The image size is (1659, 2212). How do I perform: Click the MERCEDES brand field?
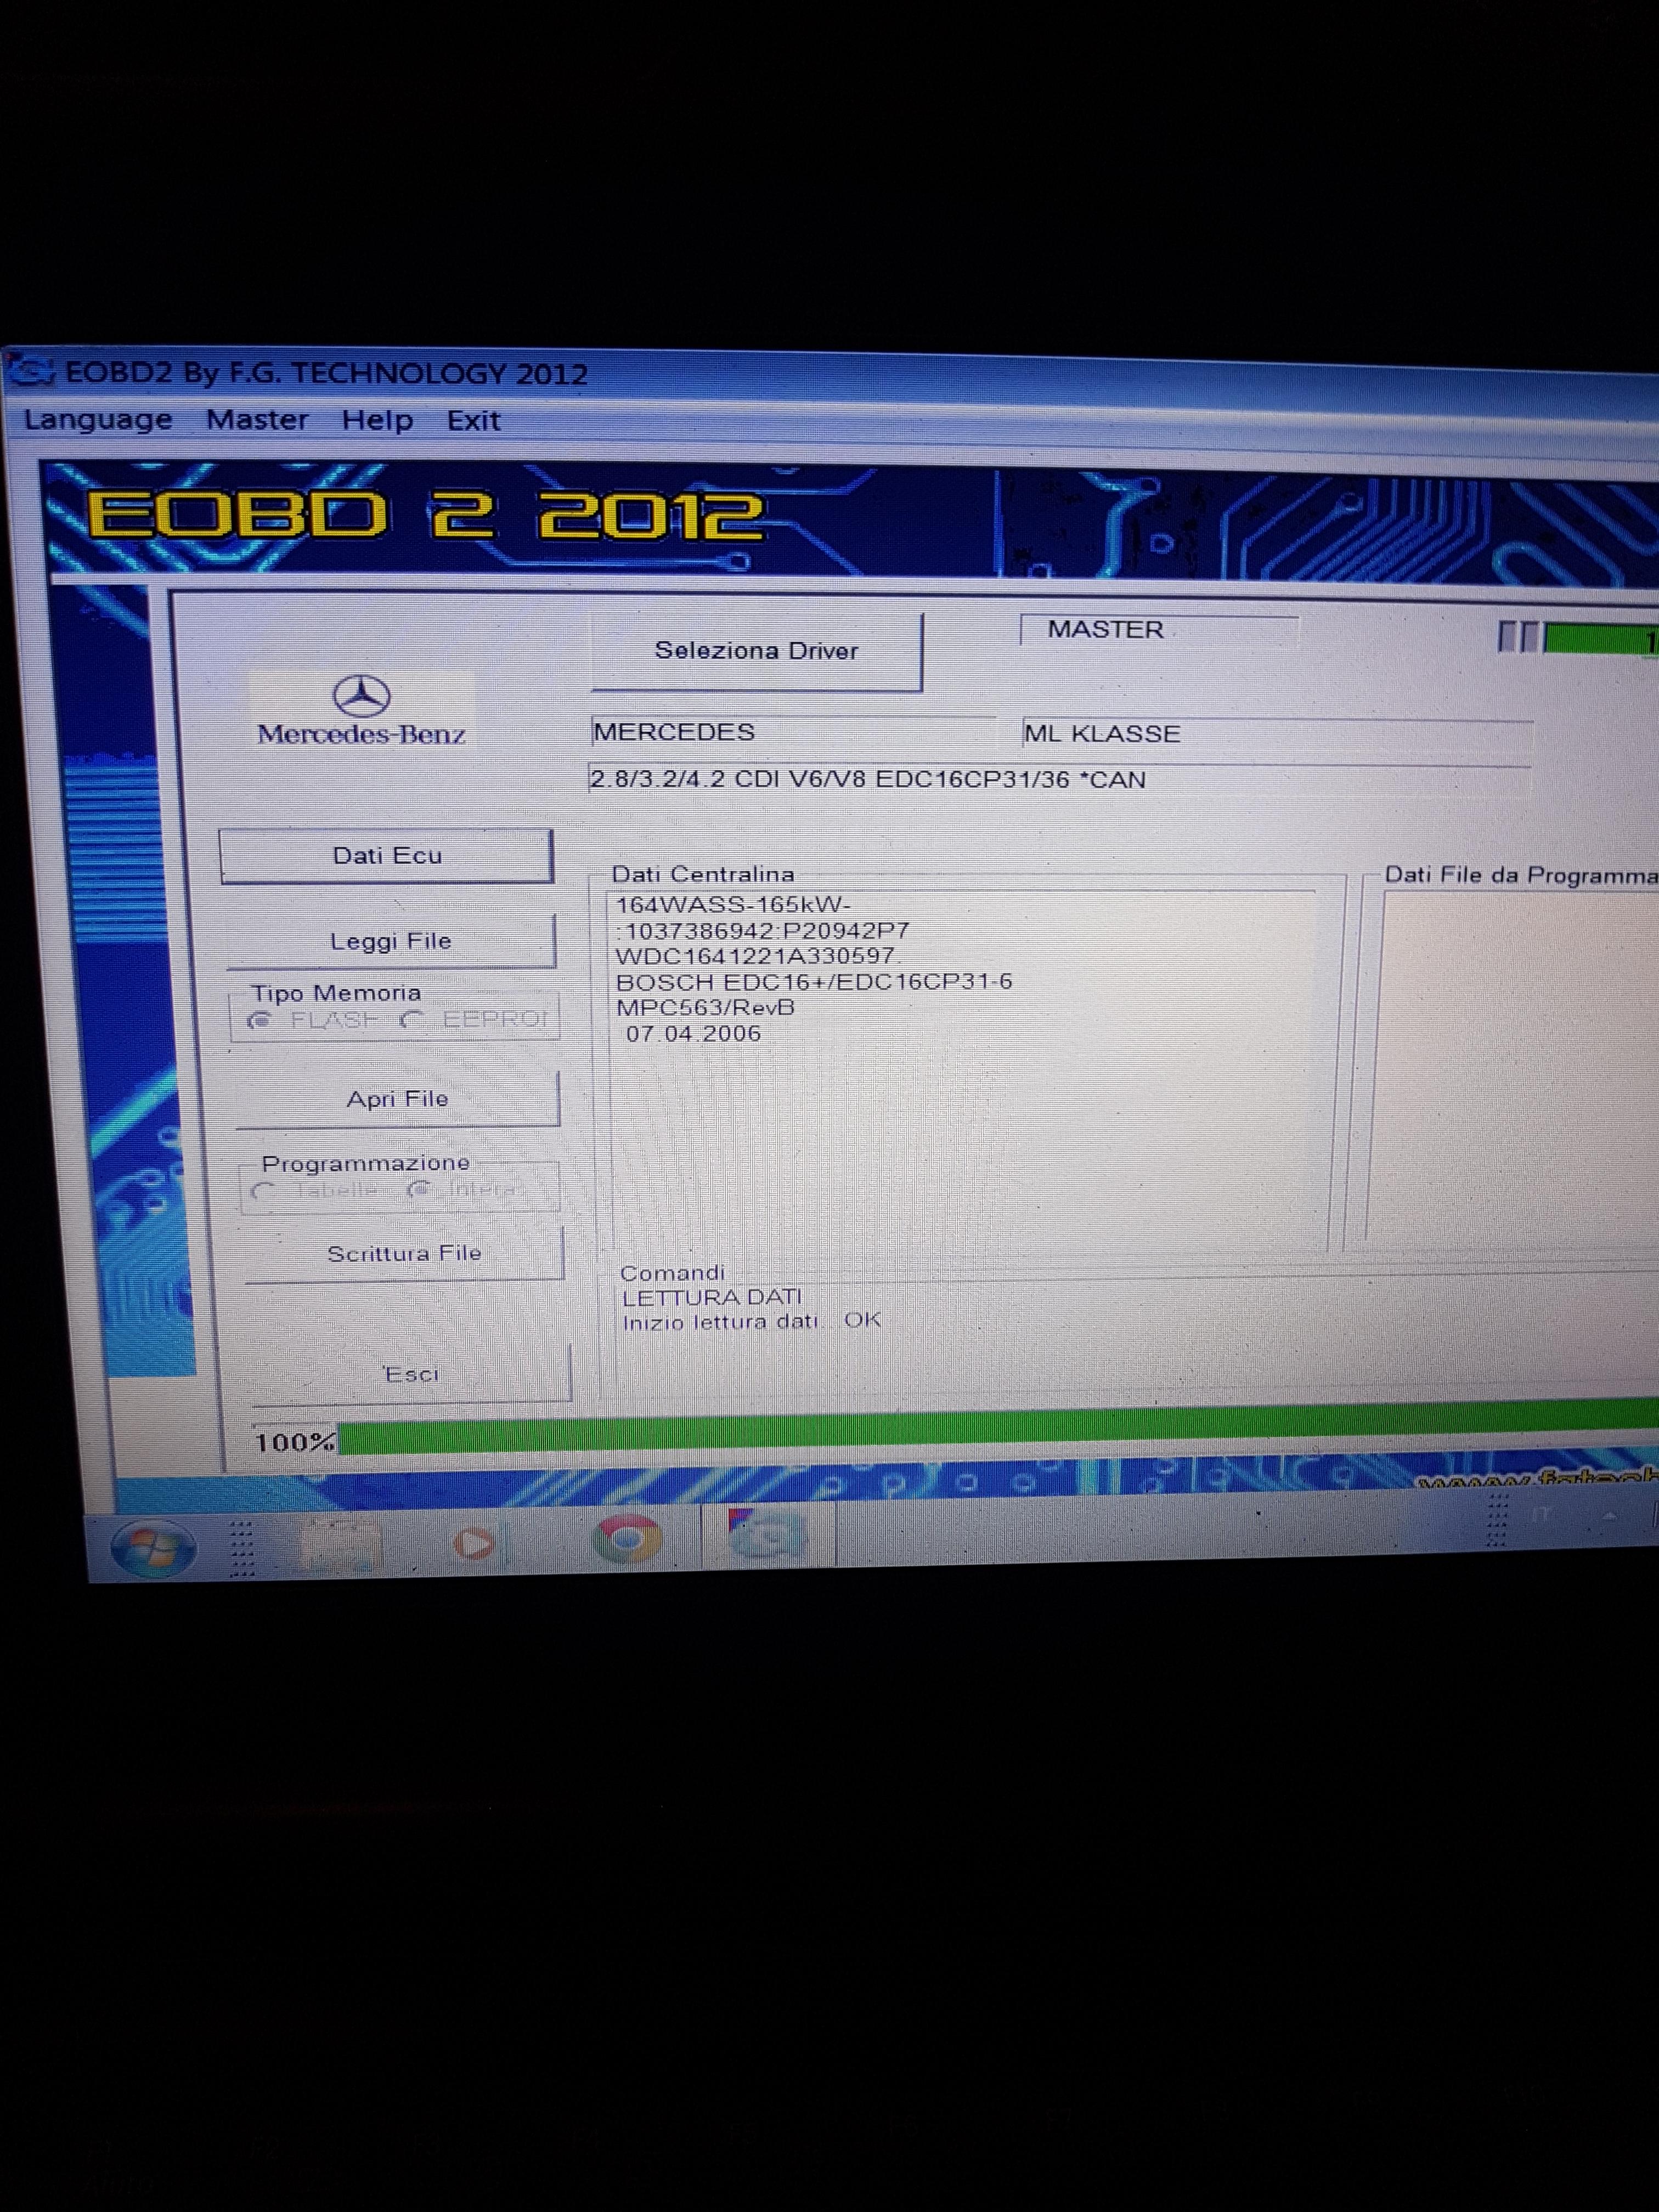click(792, 732)
